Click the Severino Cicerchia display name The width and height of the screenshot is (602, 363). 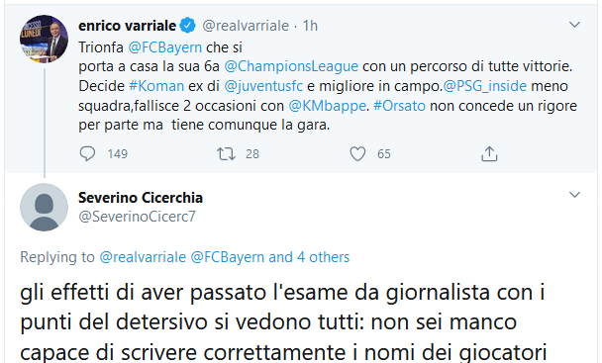point(141,198)
